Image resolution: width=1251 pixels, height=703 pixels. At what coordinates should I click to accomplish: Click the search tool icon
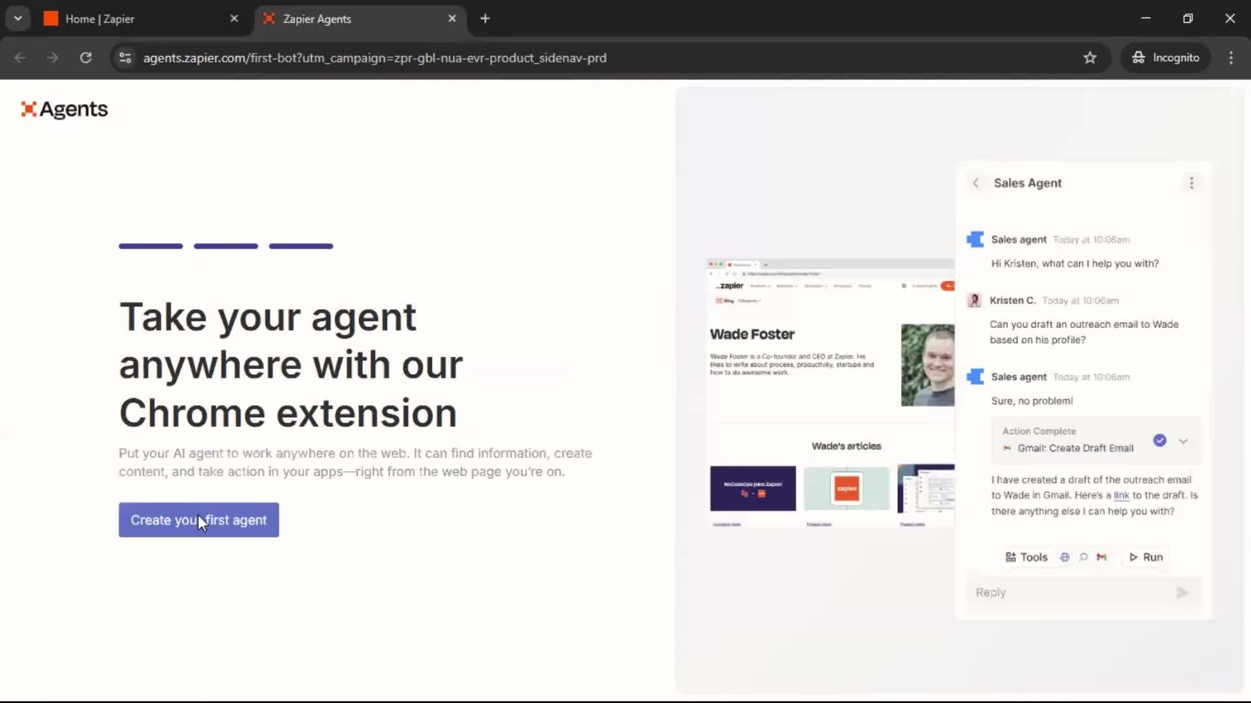click(1083, 557)
